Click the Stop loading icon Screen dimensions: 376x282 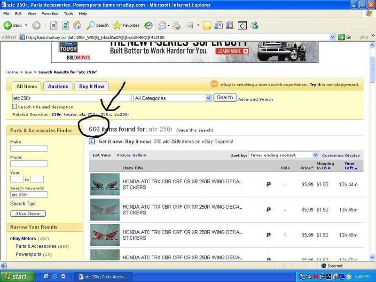[x=54, y=25]
